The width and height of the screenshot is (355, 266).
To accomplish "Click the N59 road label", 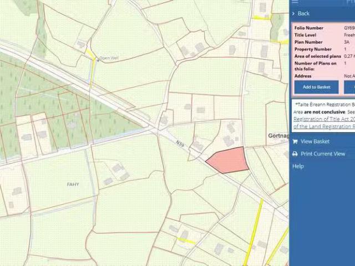I will tap(180, 144).
